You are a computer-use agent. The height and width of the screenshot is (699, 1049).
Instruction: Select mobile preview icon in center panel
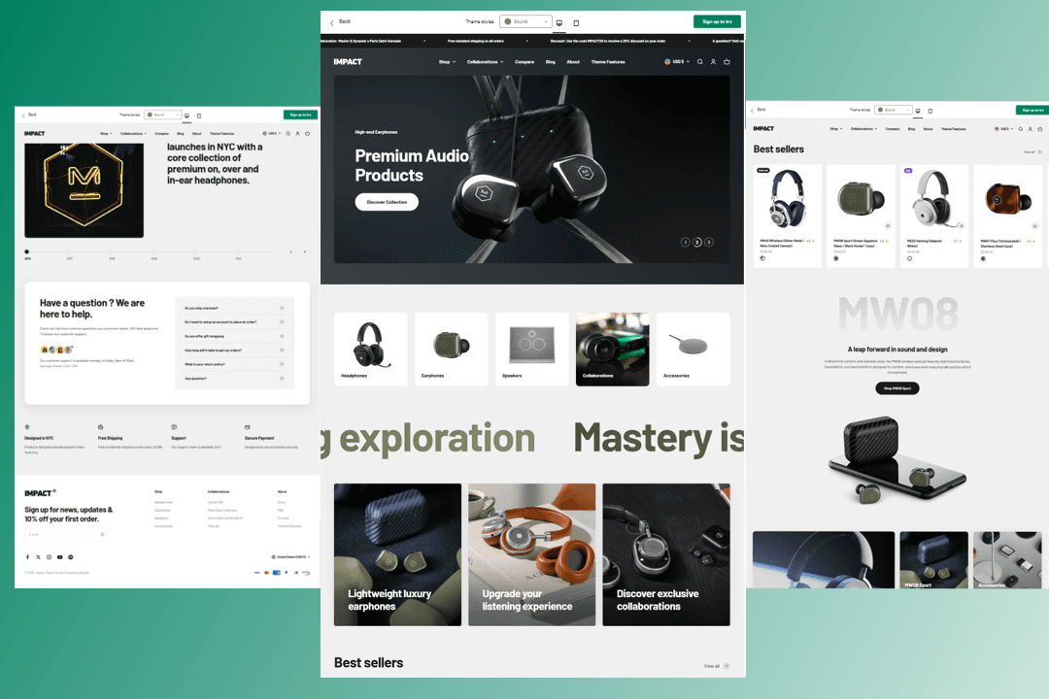pos(576,22)
